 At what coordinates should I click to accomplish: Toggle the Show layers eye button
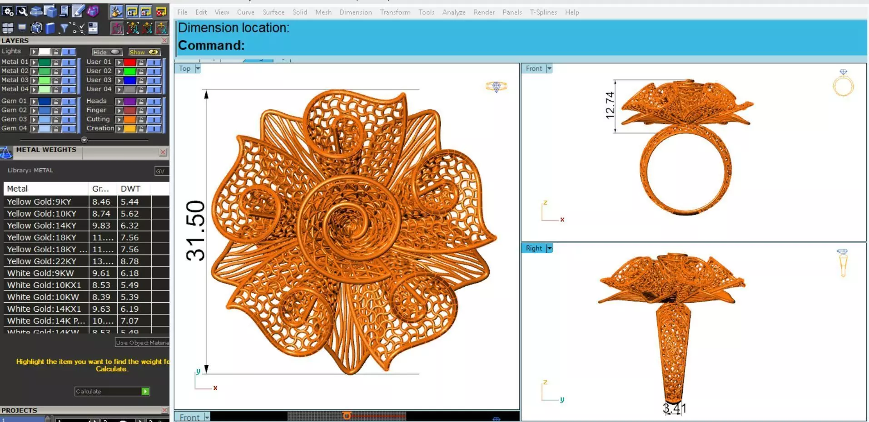(144, 52)
